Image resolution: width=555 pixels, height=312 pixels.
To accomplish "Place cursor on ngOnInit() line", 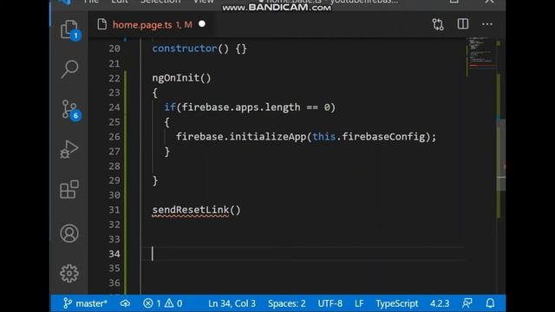I will click(181, 78).
